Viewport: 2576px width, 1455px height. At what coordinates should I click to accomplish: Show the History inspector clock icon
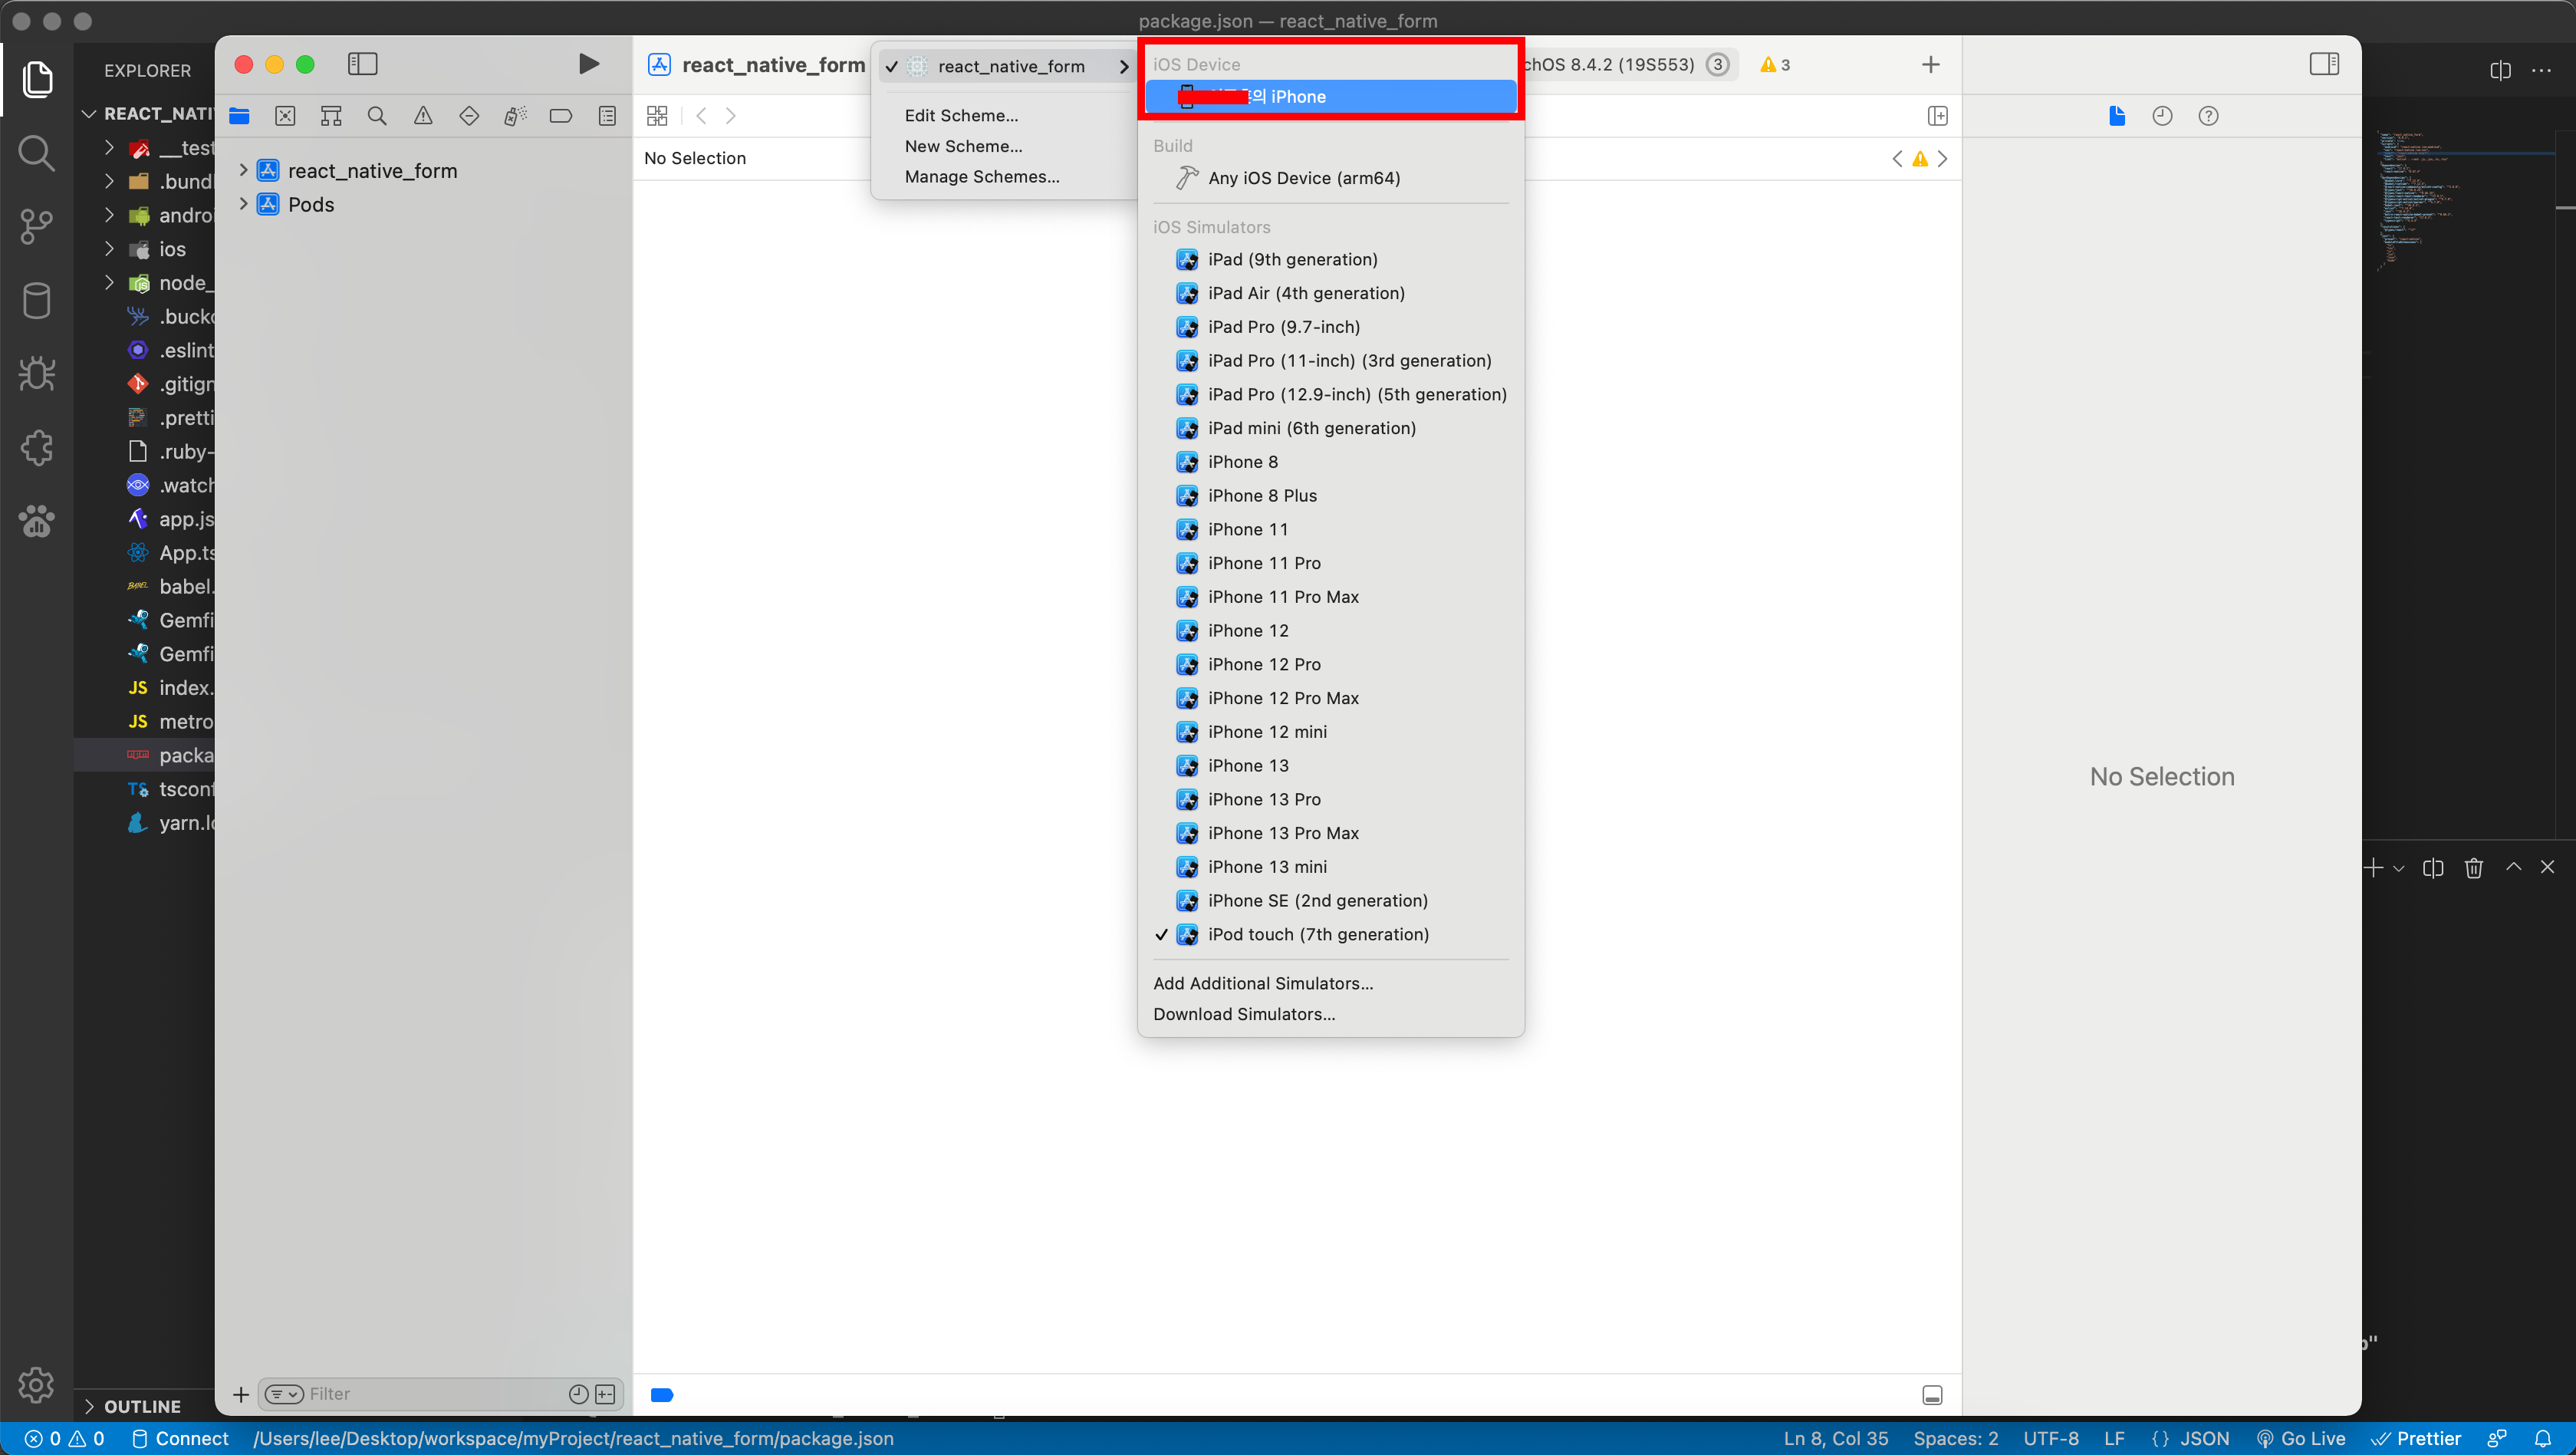2162,116
